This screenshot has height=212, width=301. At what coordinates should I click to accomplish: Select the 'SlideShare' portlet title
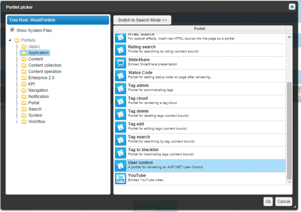click(139, 60)
